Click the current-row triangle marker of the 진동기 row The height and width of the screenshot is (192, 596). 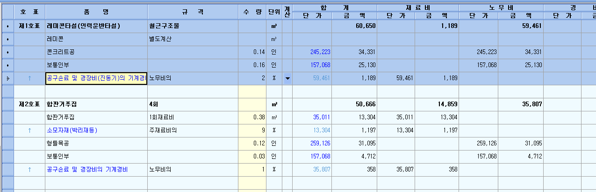click(7, 78)
